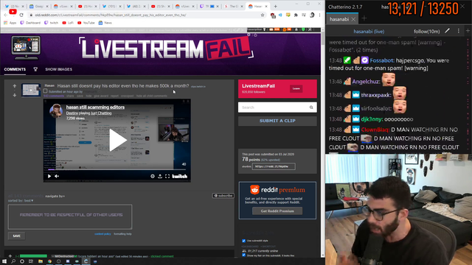
Task: Enter fullscreen on the Twitch clip
Action: (167, 177)
